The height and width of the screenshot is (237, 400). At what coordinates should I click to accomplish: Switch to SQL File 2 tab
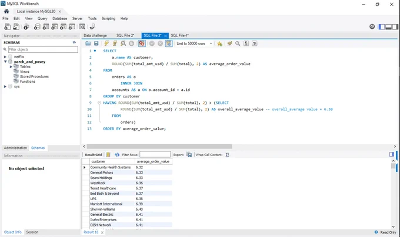(125, 35)
